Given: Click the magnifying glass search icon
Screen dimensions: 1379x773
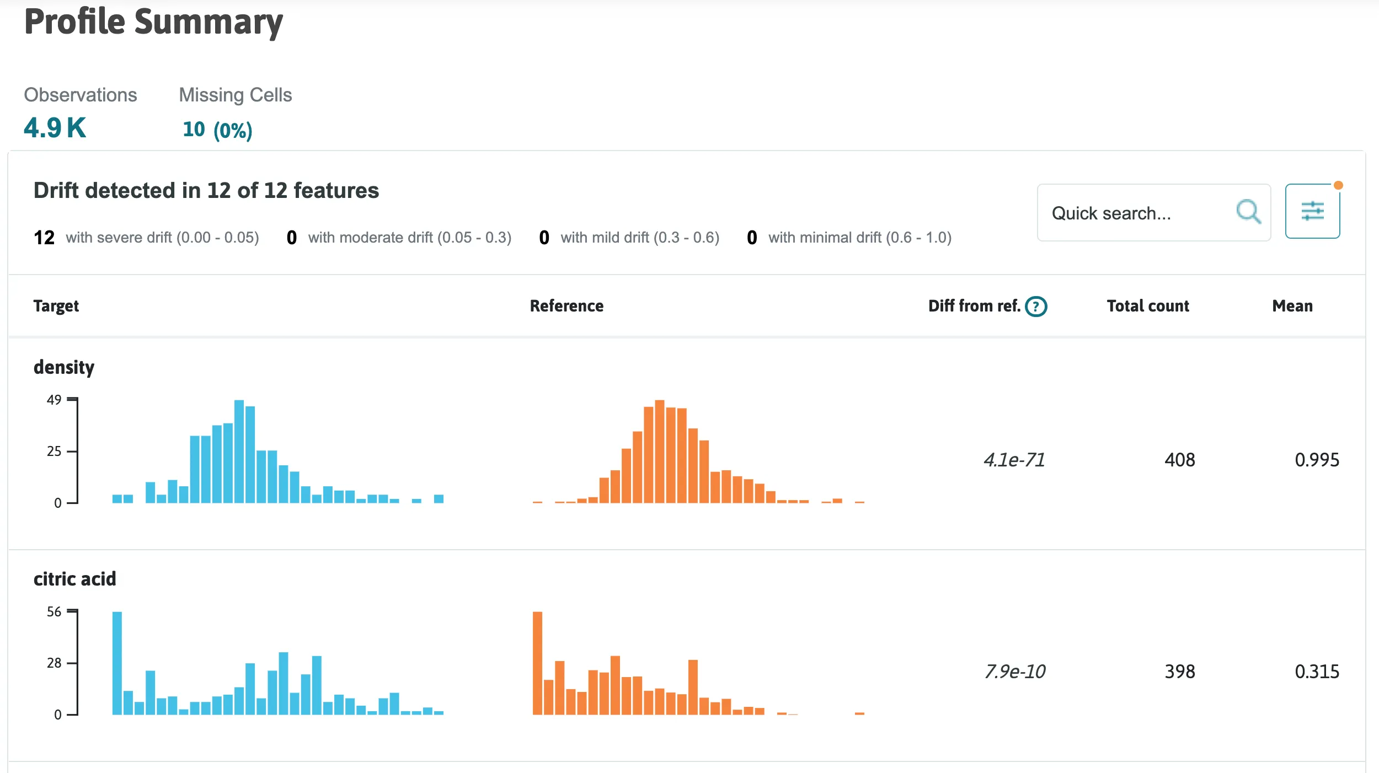Looking at the screenshot, I should point(1249,211).
